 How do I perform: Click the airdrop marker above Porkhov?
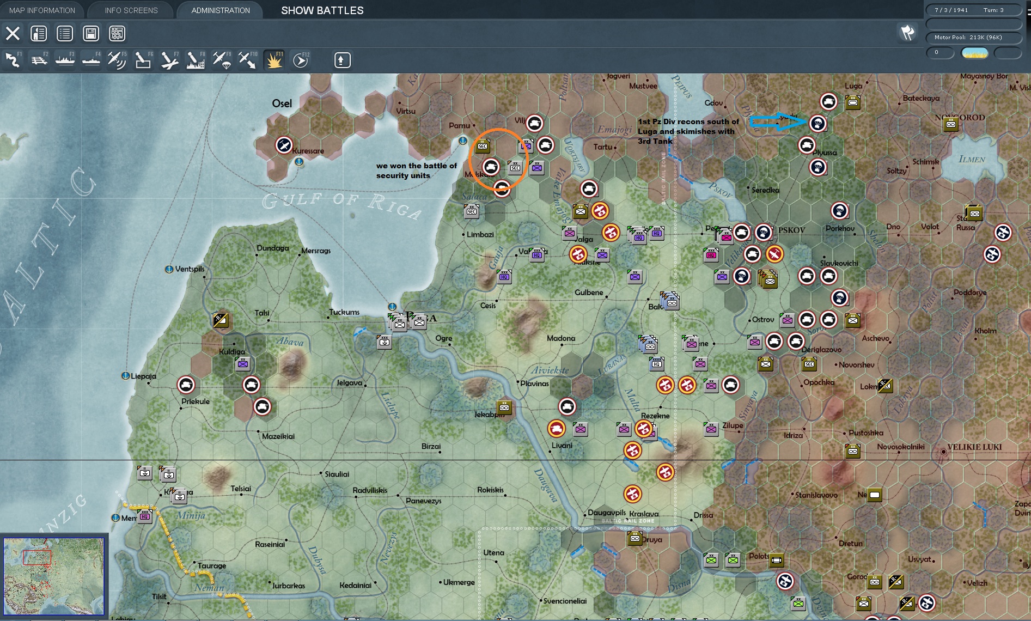pyautogui.click(x=839, y=211)
